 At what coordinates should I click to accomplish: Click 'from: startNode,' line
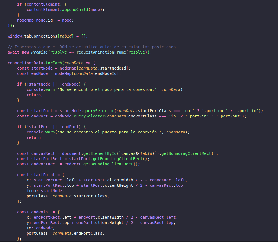(x=45, y=191)
